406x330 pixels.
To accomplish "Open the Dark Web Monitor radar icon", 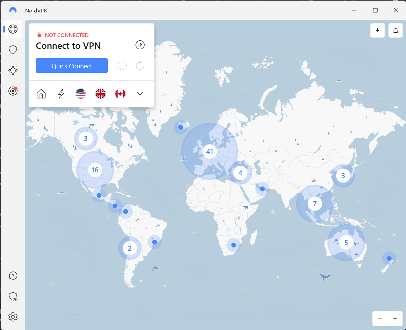I will [13, 91].
